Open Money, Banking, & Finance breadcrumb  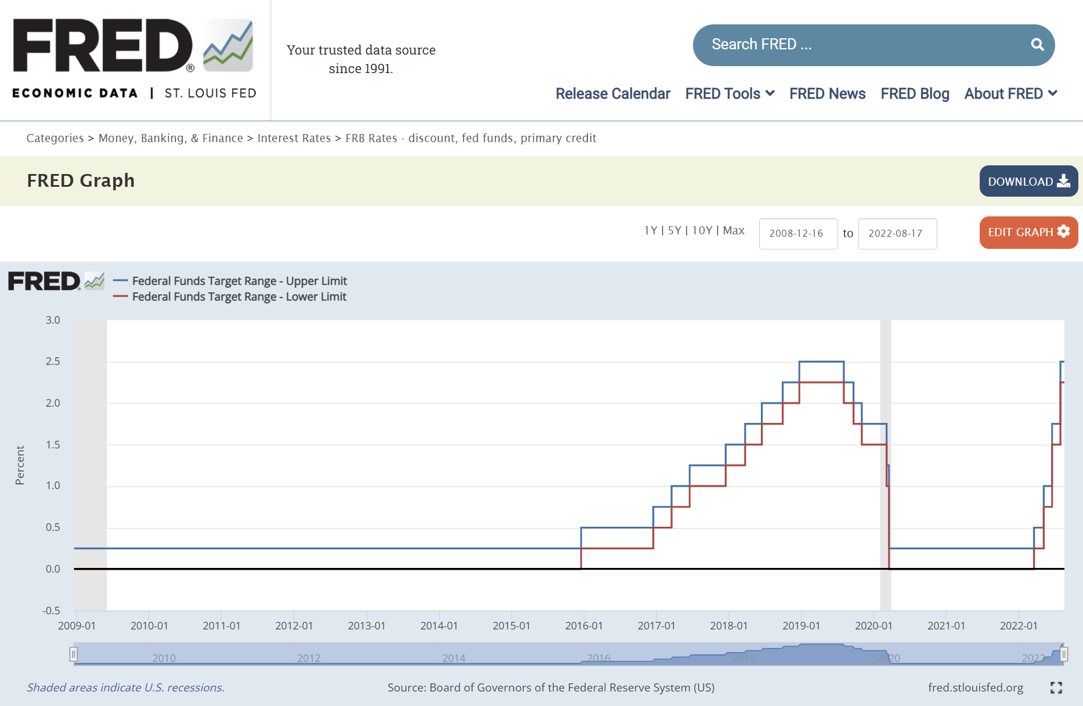coord(171,138)
